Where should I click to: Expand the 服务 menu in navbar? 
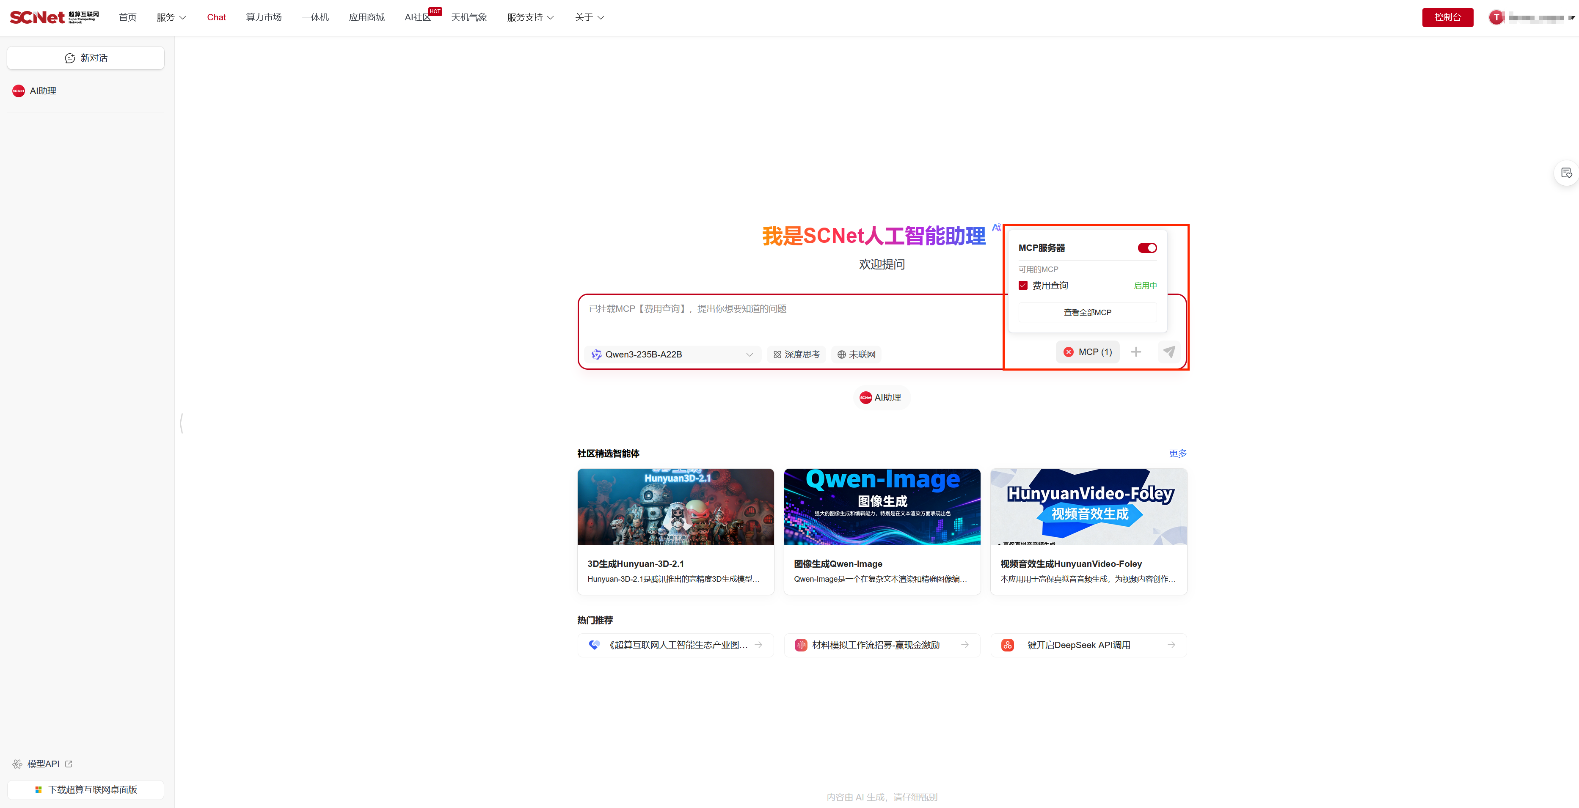(x=171, y=17)
